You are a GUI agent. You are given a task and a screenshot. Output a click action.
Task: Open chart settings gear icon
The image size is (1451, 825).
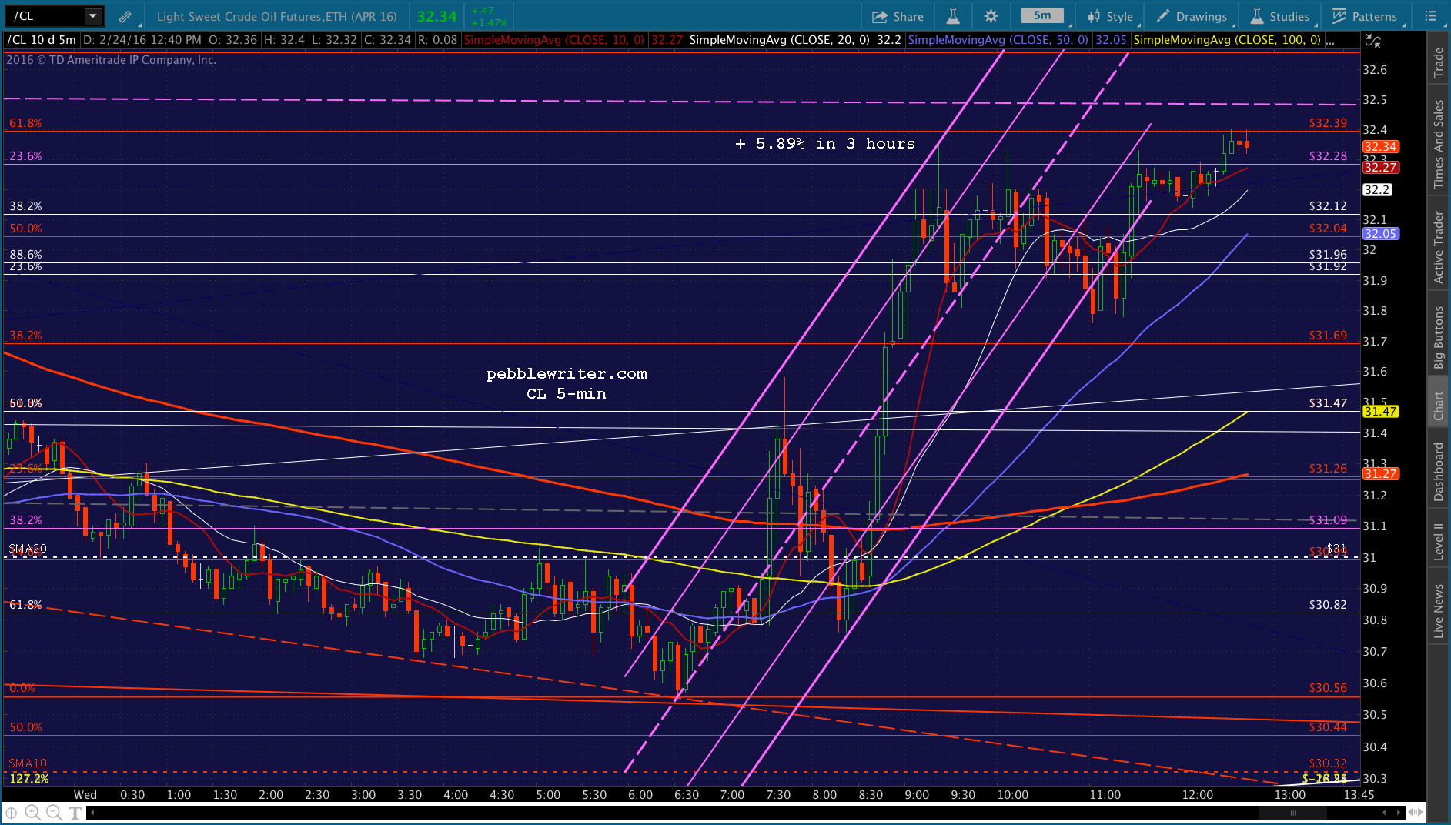(x=991, y=16)
